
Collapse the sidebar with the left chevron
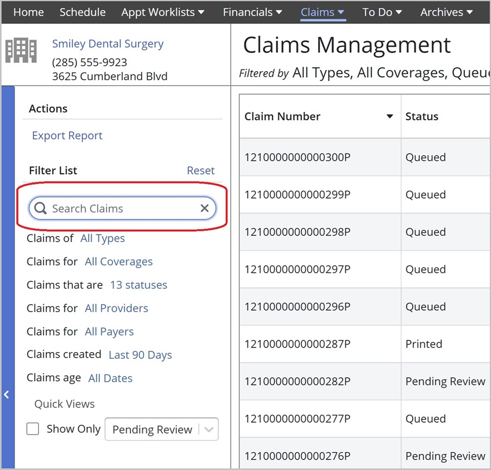click(x=7, y=394)
